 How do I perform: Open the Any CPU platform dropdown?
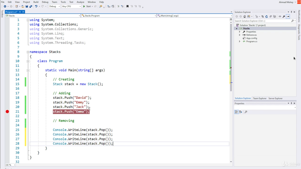click(x=72, y=6)
